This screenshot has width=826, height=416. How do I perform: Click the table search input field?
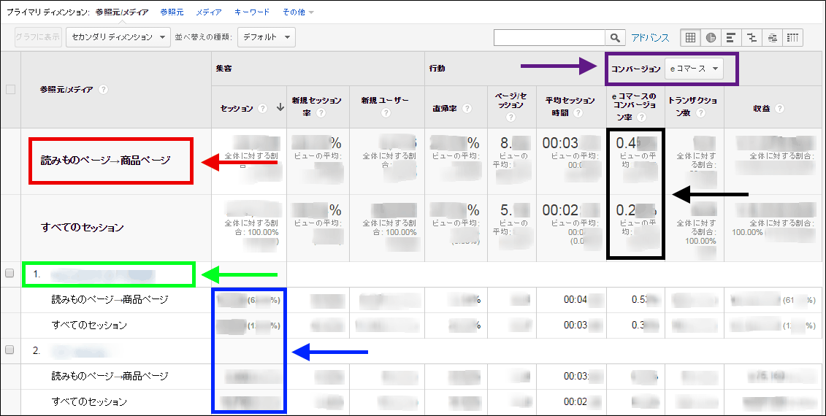pos(549,38)
